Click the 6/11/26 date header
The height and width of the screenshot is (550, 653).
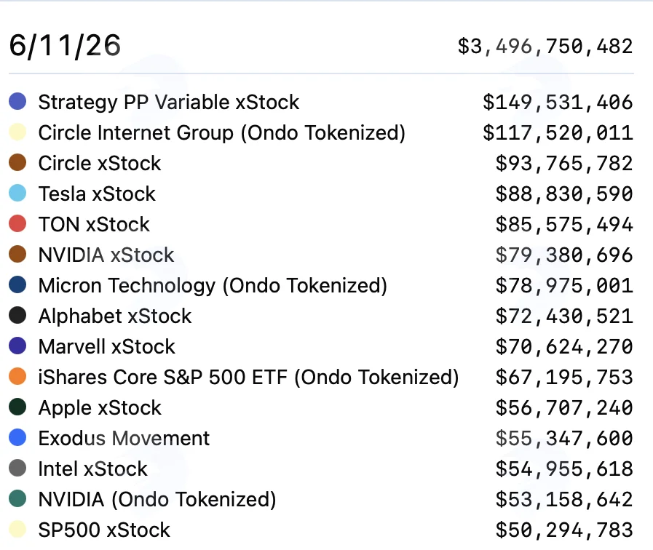click(65, 45)
